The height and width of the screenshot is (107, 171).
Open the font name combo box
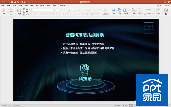pyautogui.click(x=43, y=10)
